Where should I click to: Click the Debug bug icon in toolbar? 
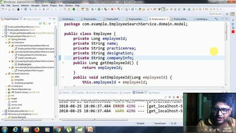tap(93, 9)
